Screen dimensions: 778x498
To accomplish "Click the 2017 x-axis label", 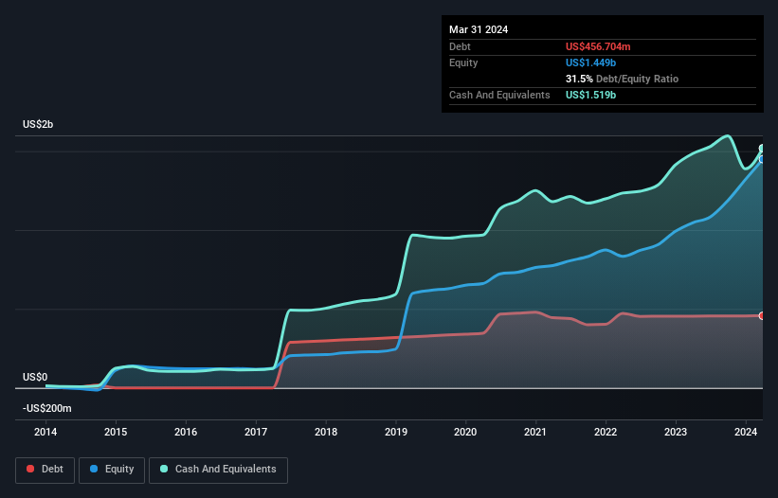I will (256, 432).
